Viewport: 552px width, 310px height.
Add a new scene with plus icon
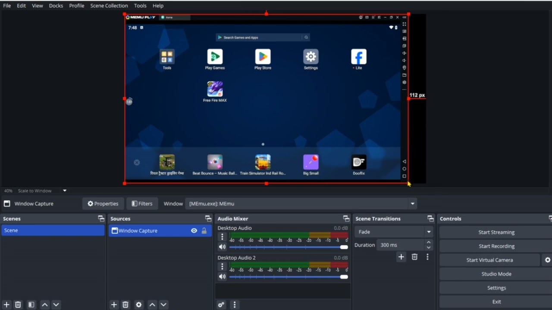[x=6, y=304]
